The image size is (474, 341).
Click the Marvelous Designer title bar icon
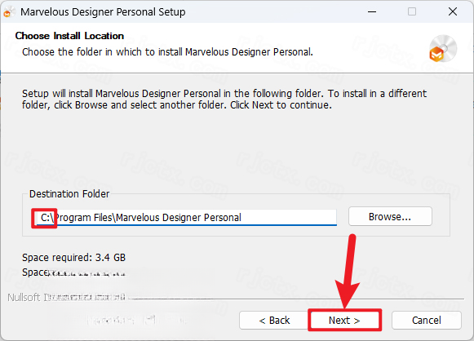tap(9, 12)
